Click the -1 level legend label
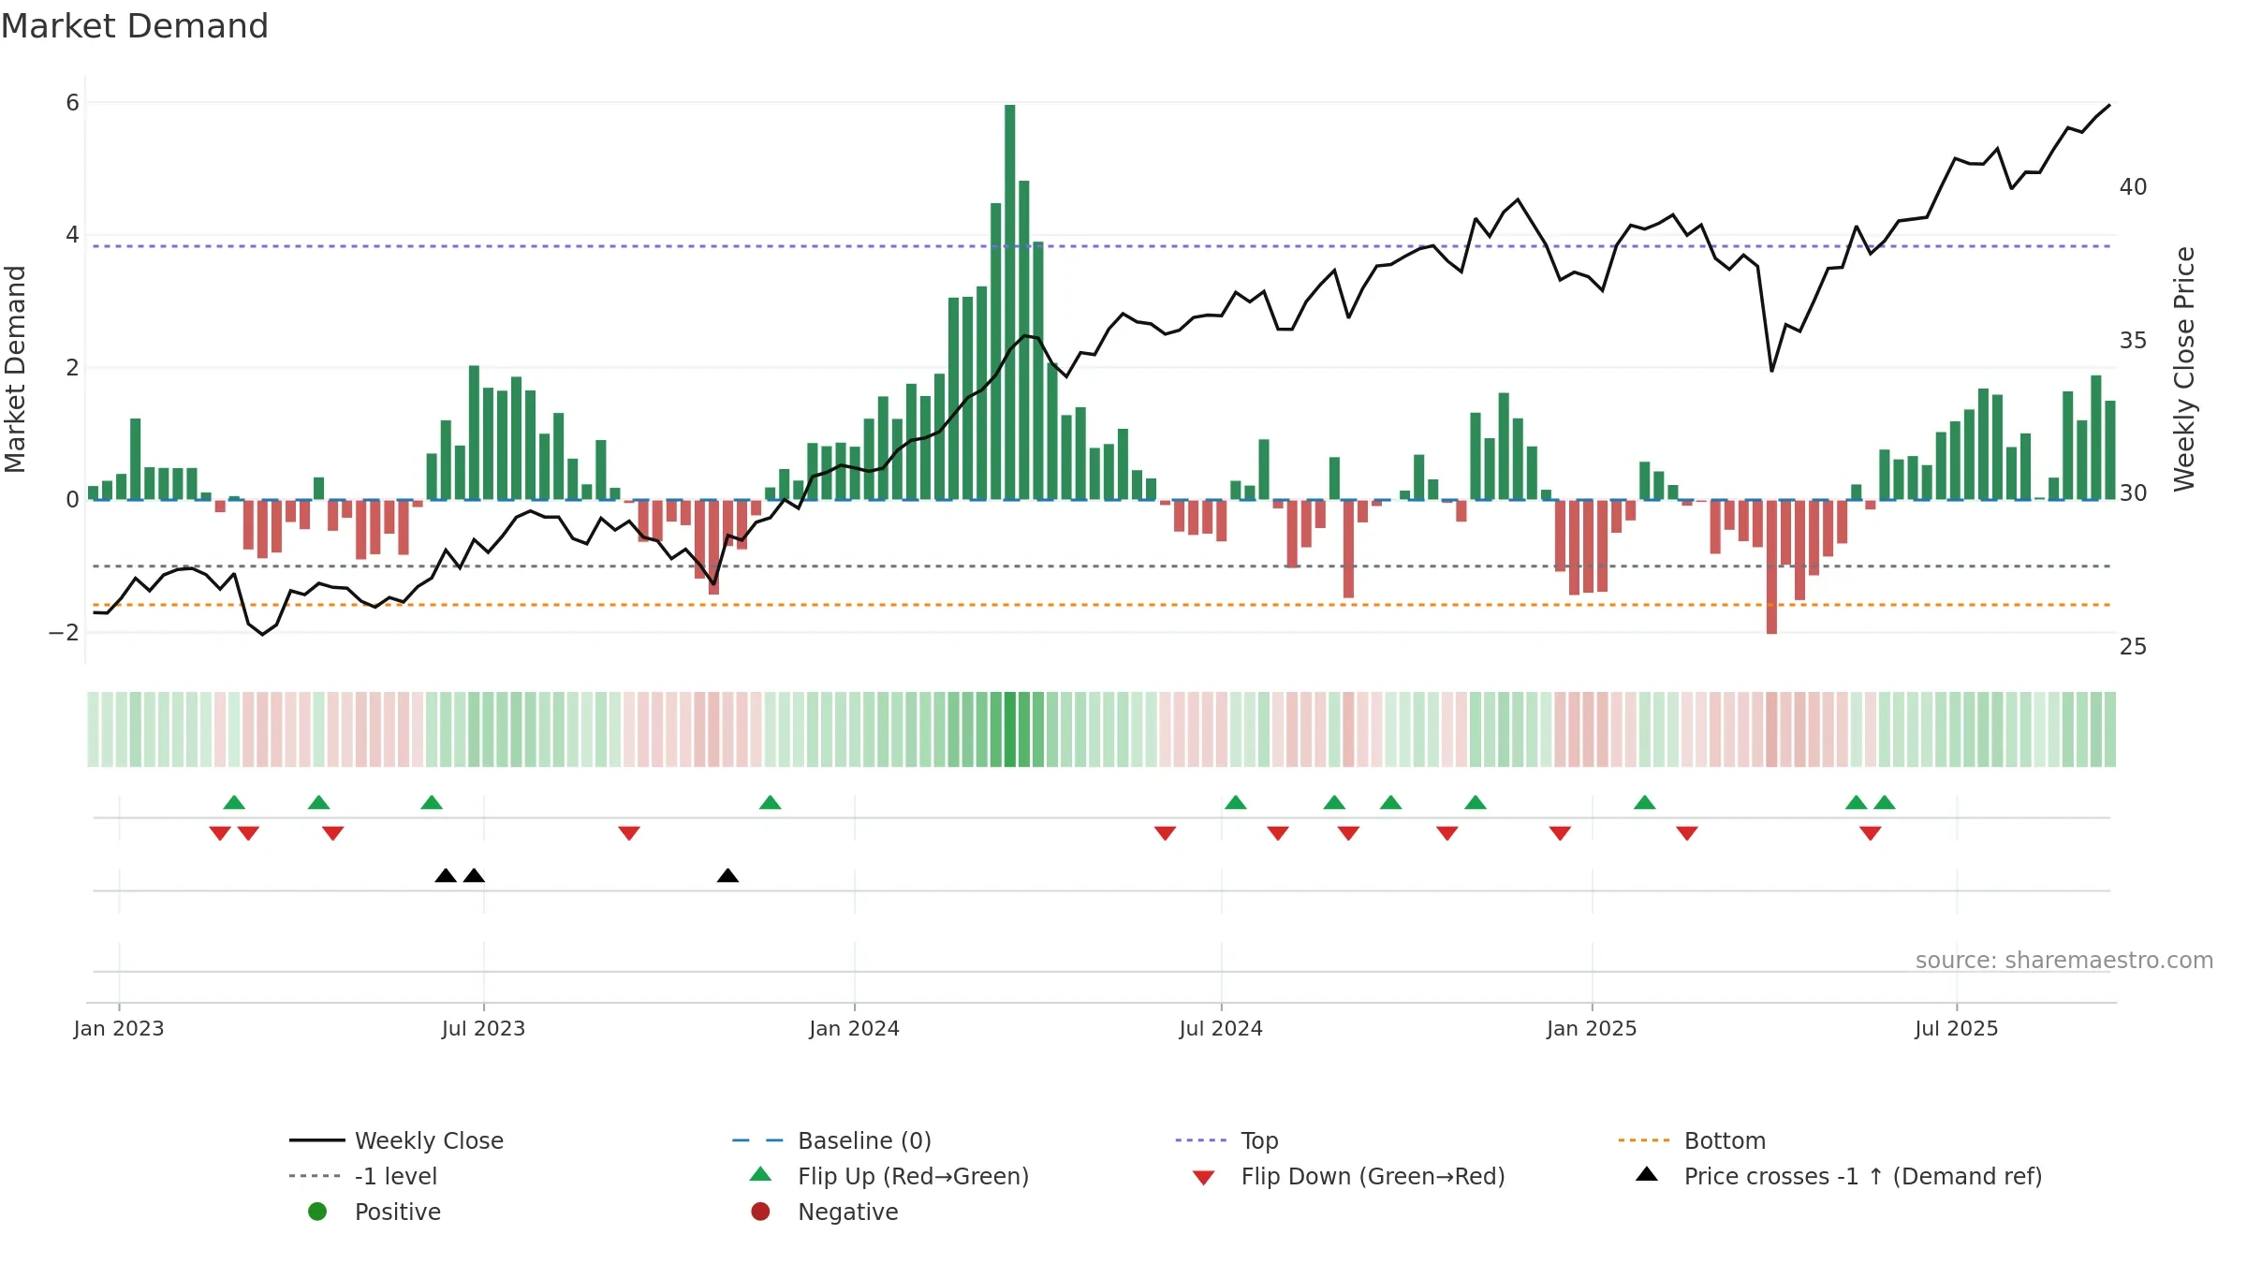 (396, 1176)
